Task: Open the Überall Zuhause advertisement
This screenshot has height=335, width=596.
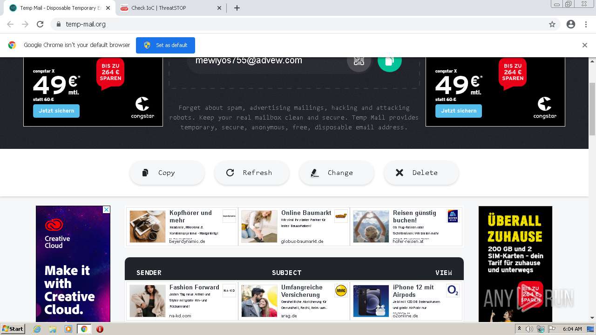Action: coord(515,264)
